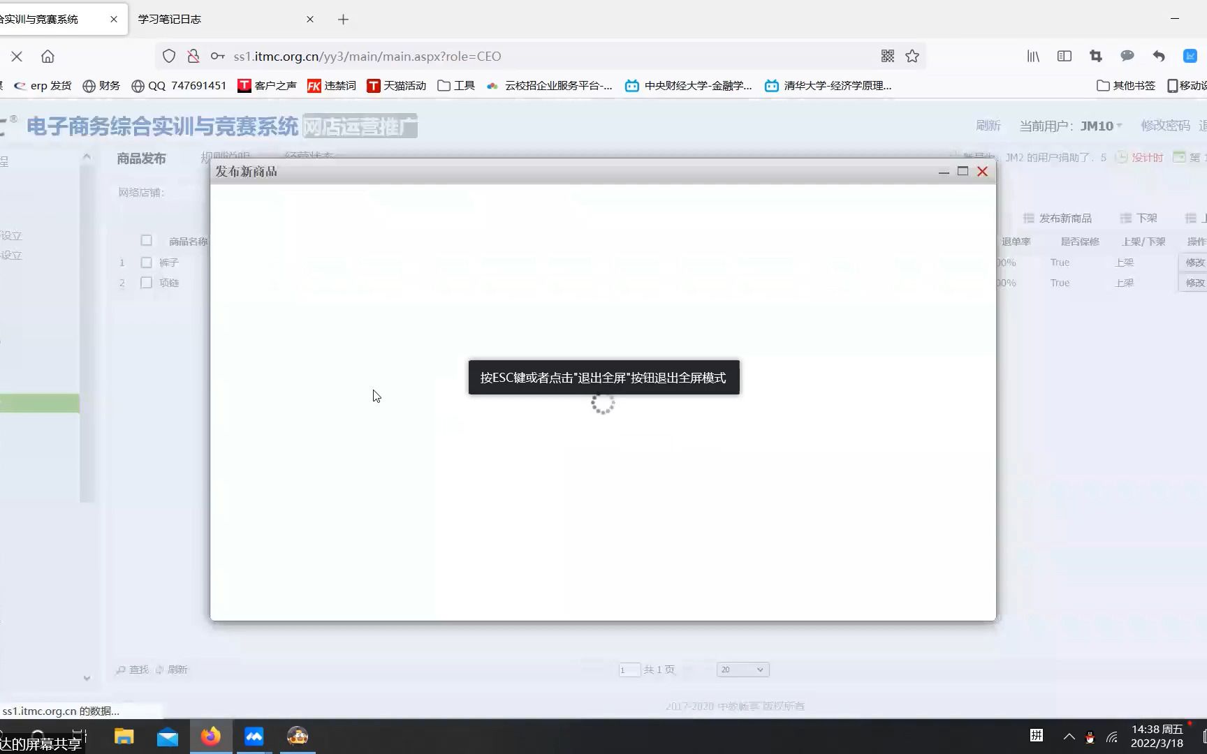Open the 中央财经大学 bookmark

(x=689, y=86)
